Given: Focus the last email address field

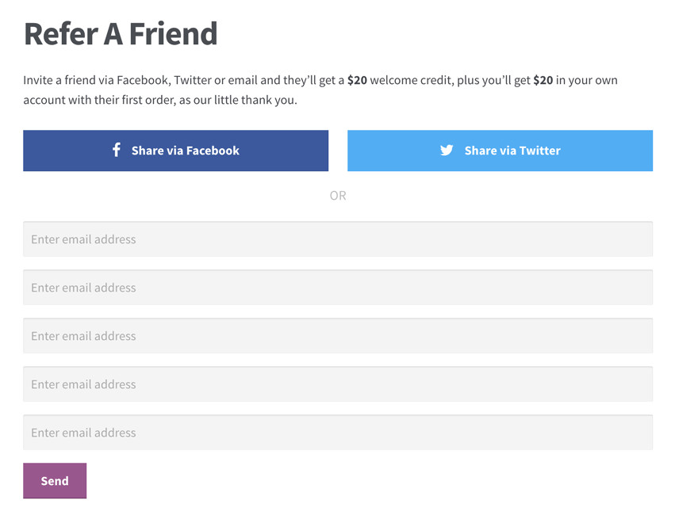Looking at the screenshot, I should [337, 433].
